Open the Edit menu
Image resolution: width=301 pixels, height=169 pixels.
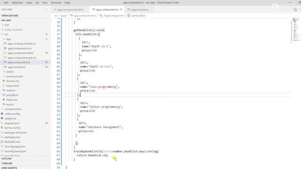pos(6,3)
